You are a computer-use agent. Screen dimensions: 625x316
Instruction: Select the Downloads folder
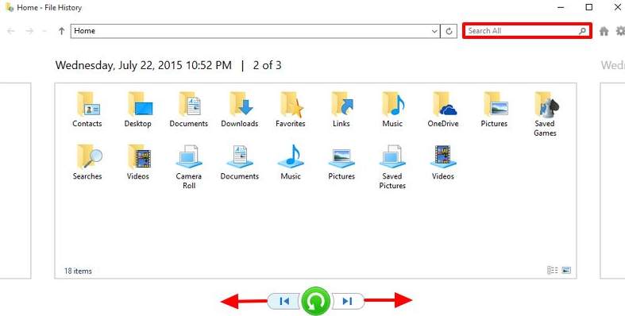240,110
